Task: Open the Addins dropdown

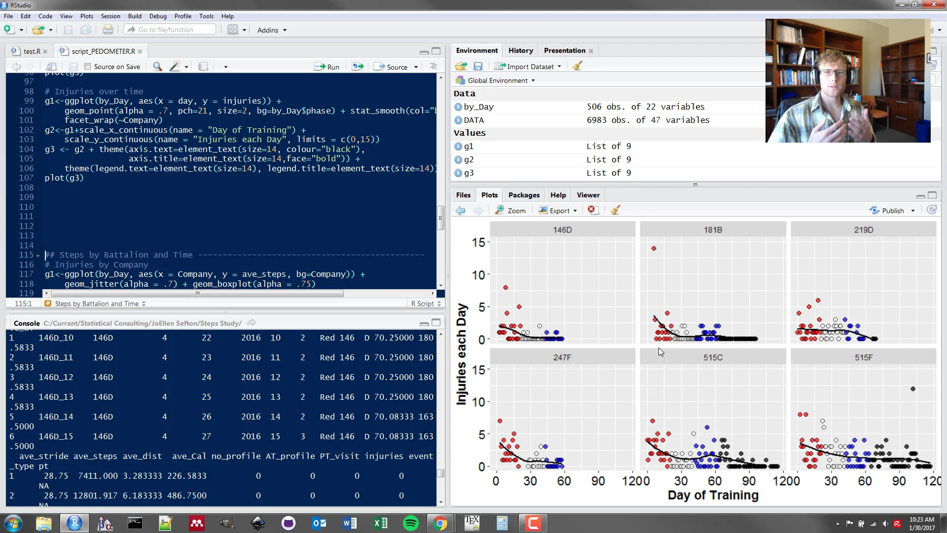Action: pyautogui.click(x=272, y=30)
